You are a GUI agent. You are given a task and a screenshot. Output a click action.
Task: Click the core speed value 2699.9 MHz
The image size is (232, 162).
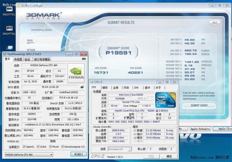pyautogui.click(x=118, y=130)
